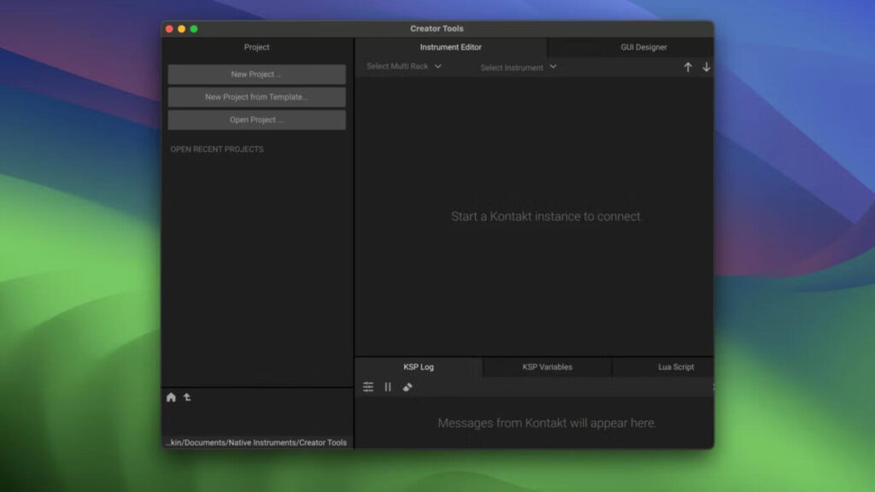This screenshot has width=875, height=492.
Task: Switch to the Lua Script tab
Action: pos(675,366)
